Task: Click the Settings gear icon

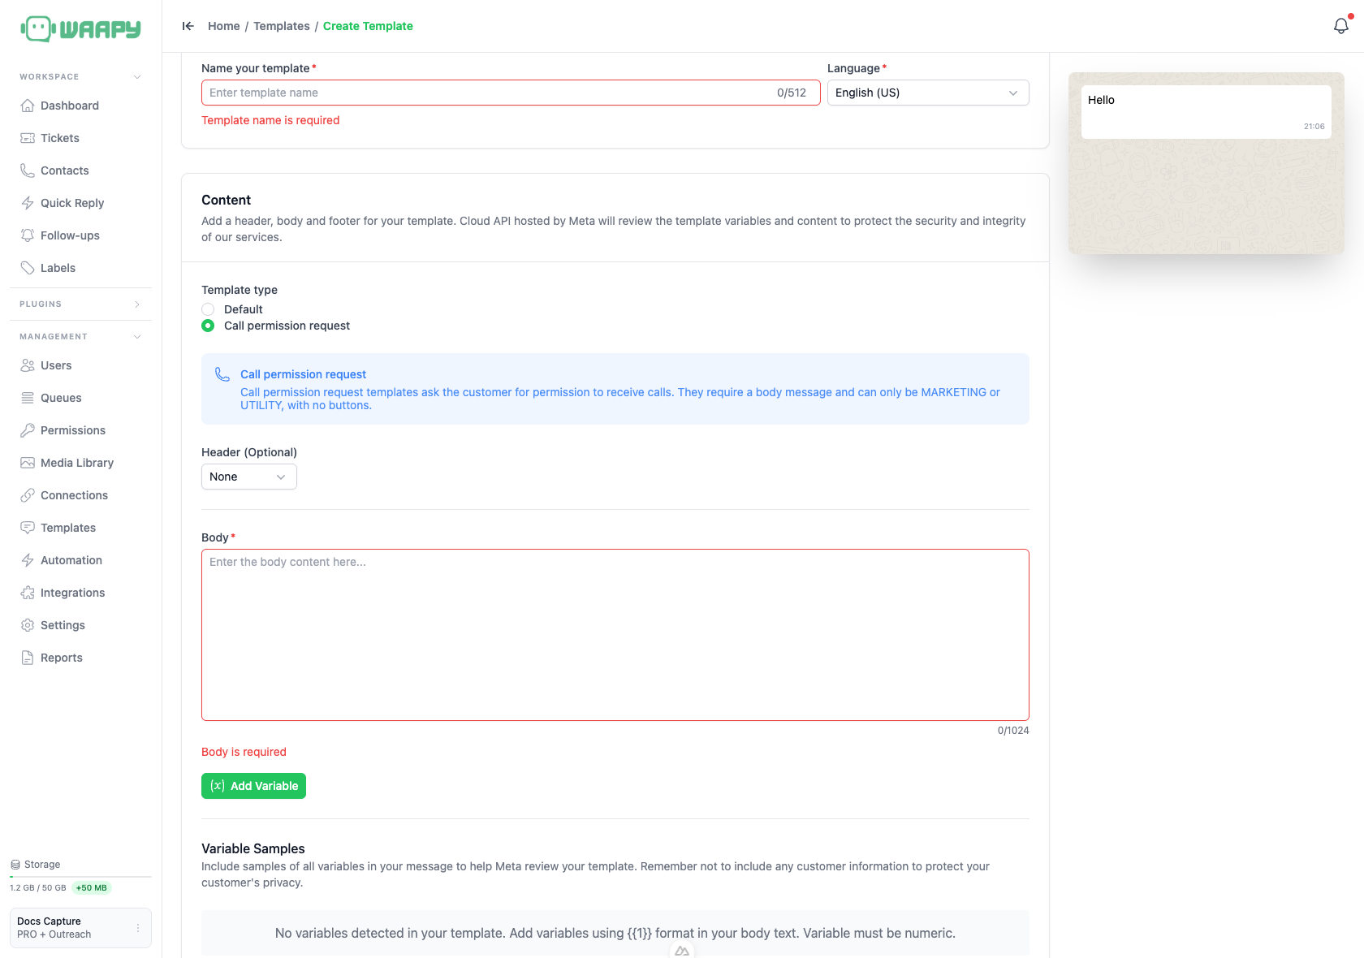Action: (28, 625)
